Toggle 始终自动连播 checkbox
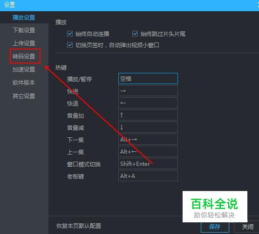 (70, 34)
